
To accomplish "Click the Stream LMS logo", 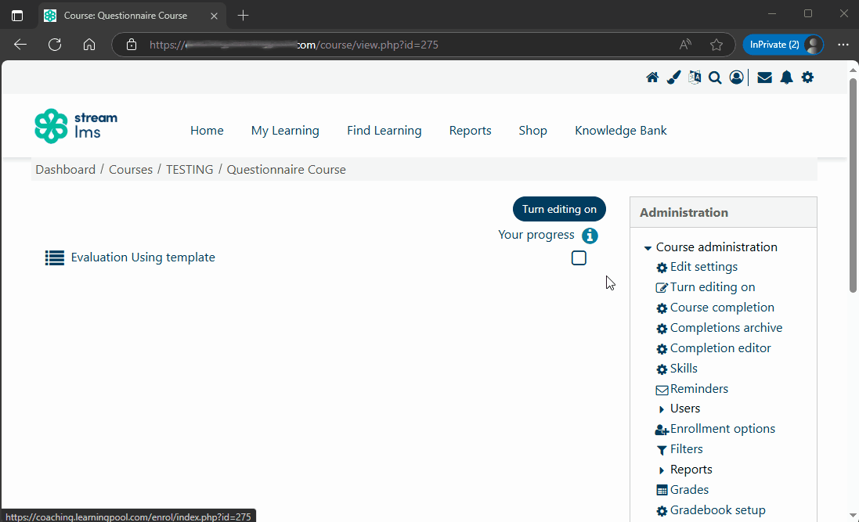I will (76, 126).
